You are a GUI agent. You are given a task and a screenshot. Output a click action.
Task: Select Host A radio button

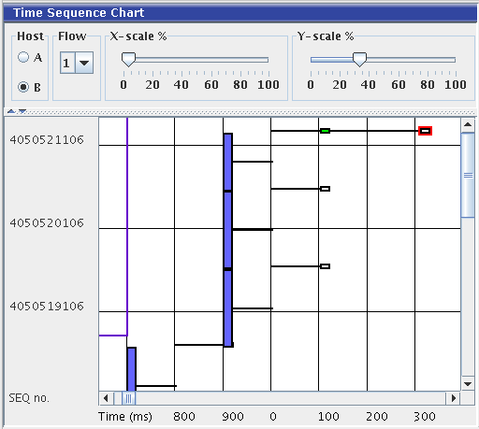click(x=23, y=57)
